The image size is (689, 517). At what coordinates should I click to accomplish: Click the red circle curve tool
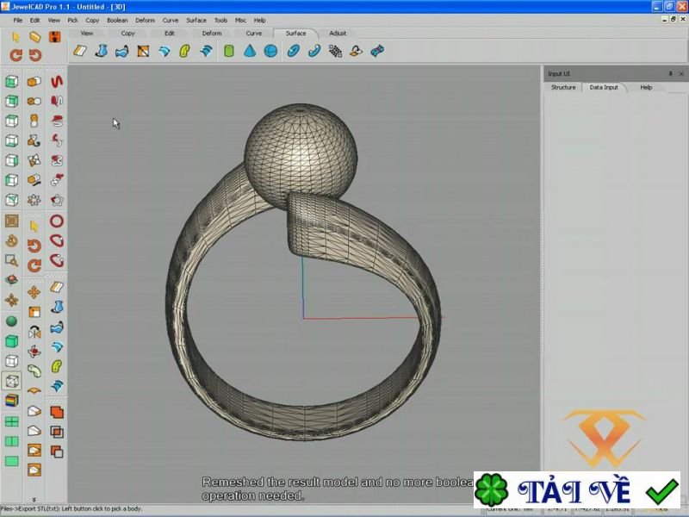click(x=56, y=221)
